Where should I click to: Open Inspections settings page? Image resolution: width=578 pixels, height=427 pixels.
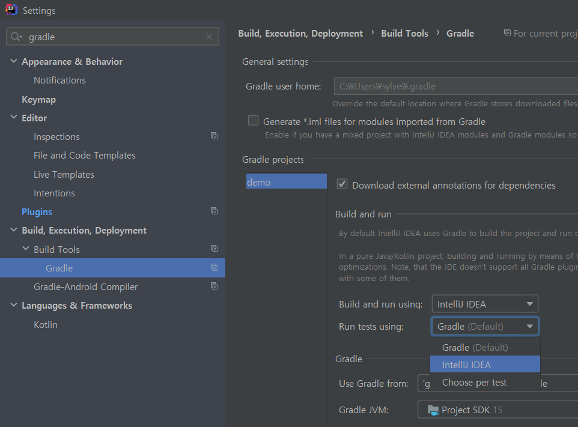[56, 137]
